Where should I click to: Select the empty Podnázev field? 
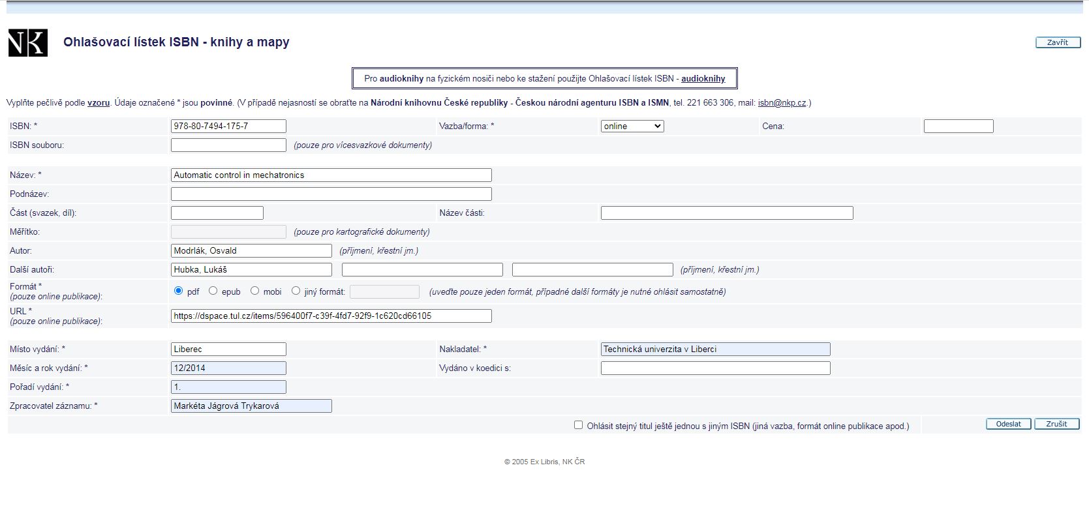tap(331, 194)
